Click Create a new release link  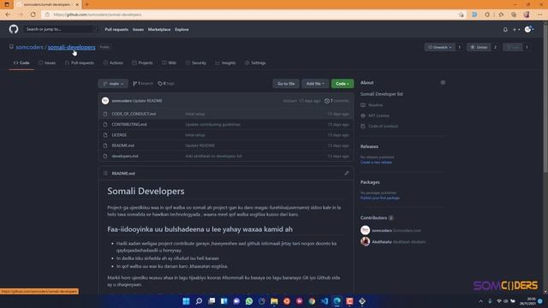coord(376,163)
